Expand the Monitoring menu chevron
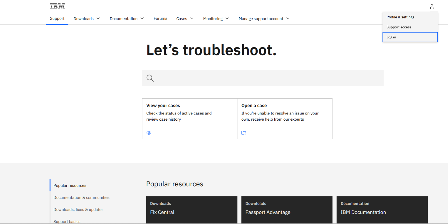The width and height of the screenshot is (448, 224). (x=227, y=18)
